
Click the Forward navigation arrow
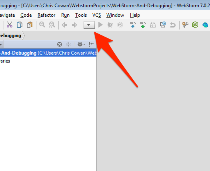point(74,25)
